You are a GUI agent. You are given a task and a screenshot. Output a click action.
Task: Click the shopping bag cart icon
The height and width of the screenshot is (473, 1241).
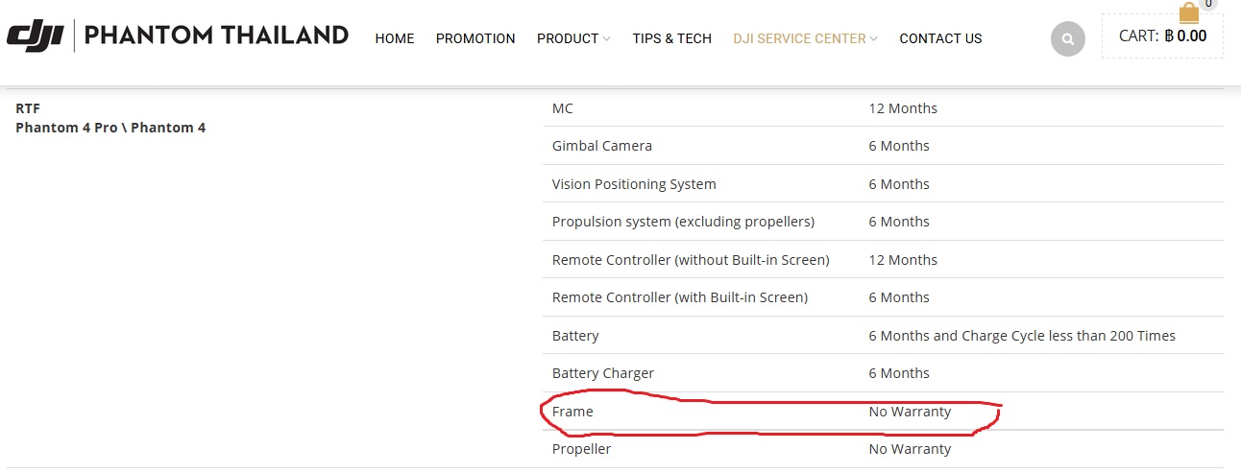[1189, 12]
